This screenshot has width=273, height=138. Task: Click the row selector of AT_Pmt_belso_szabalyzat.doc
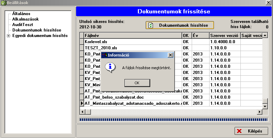[82, 97]
